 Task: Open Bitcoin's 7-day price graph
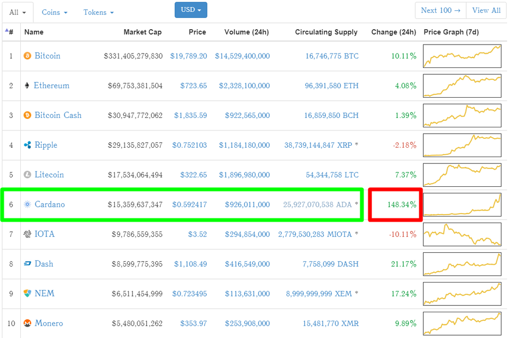click(x=462, y=56)
